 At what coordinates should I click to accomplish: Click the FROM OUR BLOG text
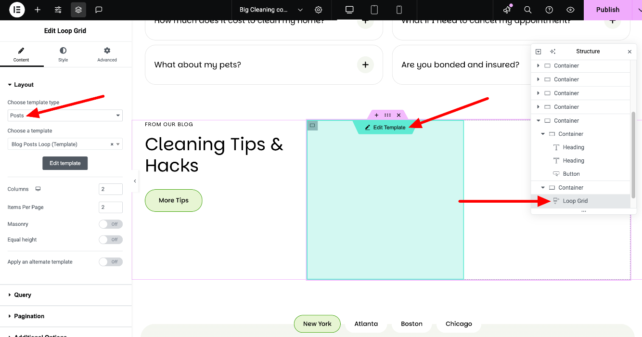coord(169,124)
